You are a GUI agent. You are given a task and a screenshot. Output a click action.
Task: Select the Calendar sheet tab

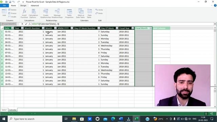tap(13, 110)
